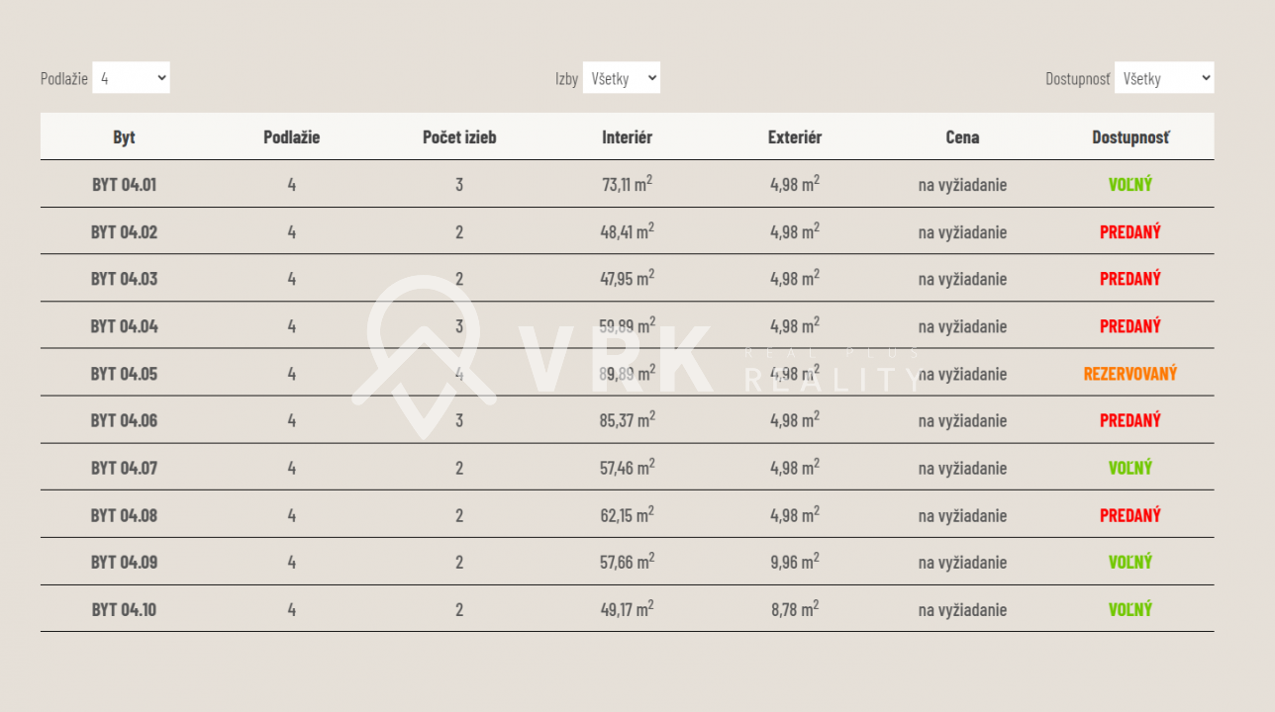Image resolution: width=1275 pixels, height=712 pixels.
Task: Select the Cena column header
Action: point(962,137)
